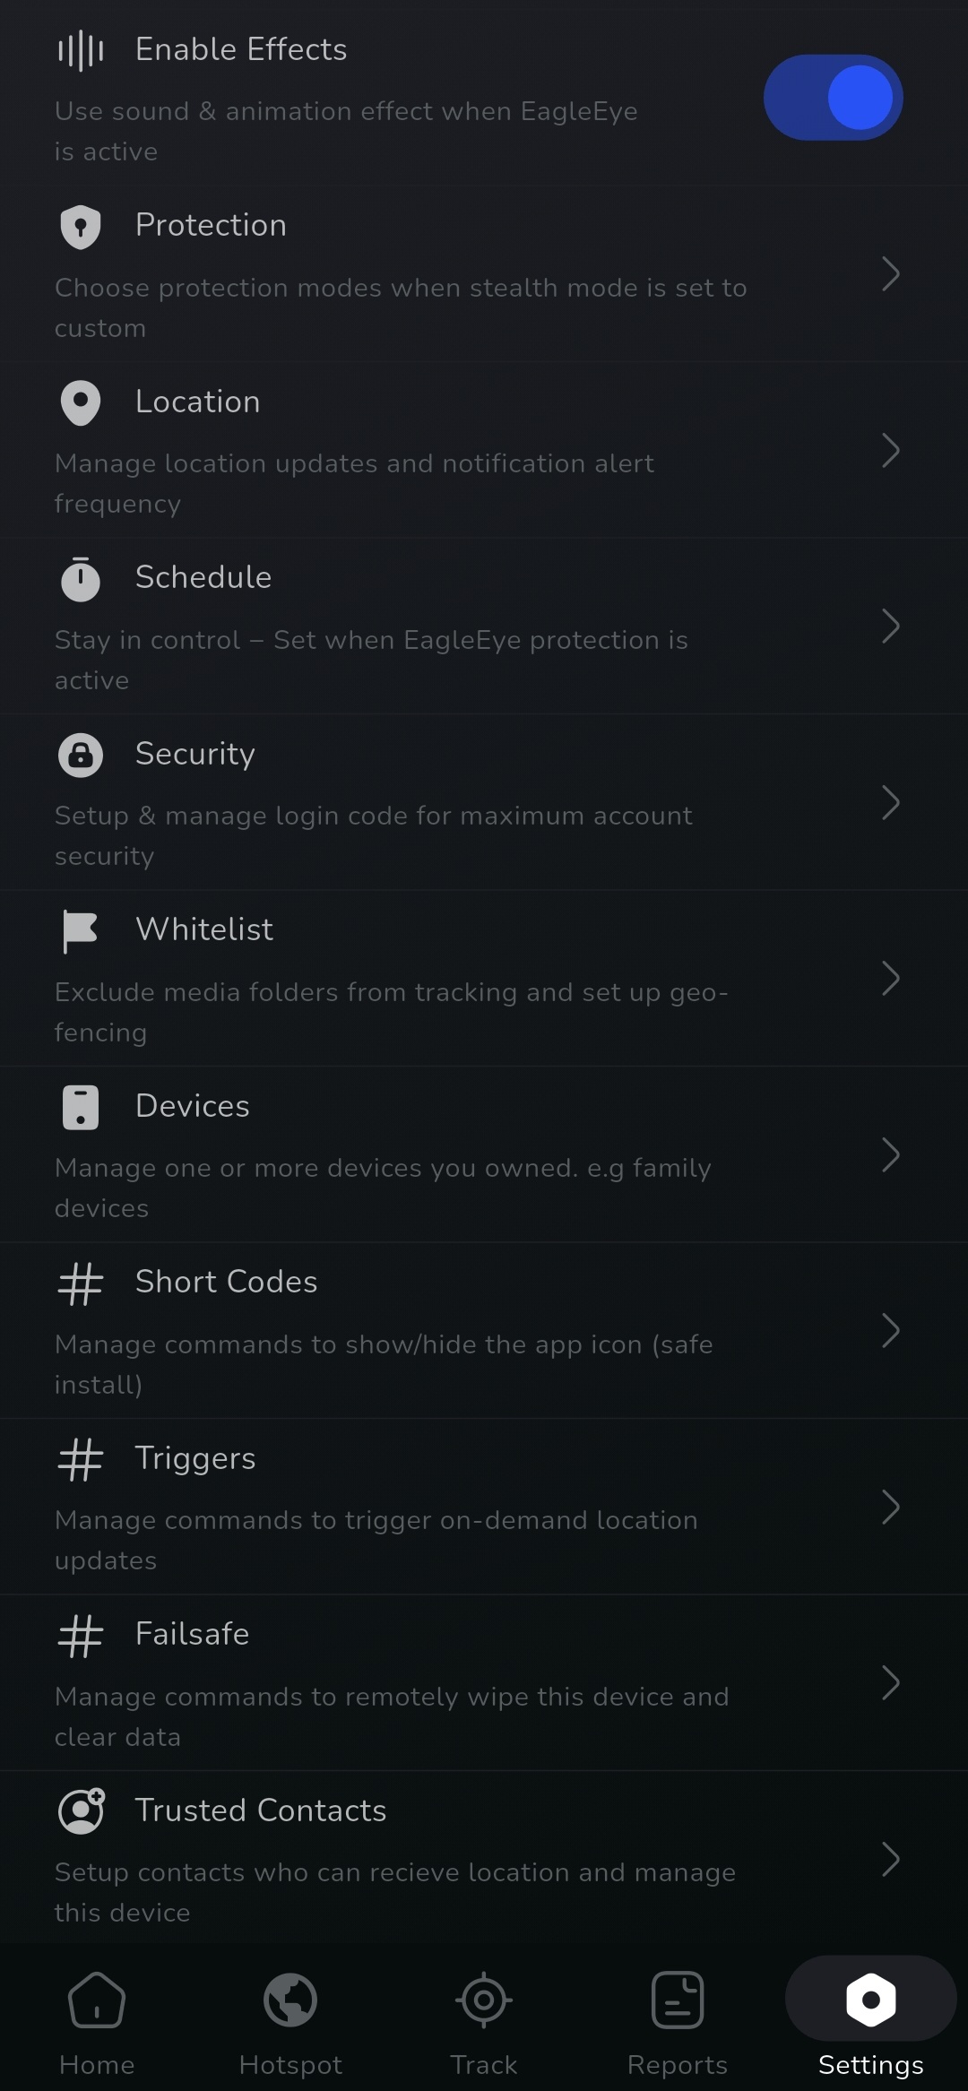This screenshot has height=2091, width=968.
Task: Tap the Enable Effects sound wave icon
Action: [x=81, y=50]
